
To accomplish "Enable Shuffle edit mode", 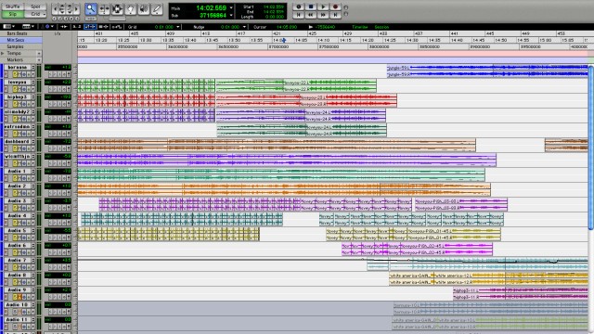I will pyautogui.click(x=12, y=6).
